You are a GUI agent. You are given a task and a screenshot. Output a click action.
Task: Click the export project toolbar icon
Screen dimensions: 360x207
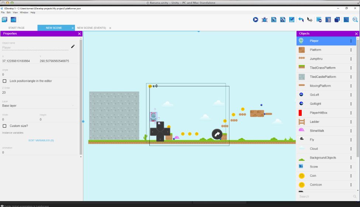pos(14,20)
